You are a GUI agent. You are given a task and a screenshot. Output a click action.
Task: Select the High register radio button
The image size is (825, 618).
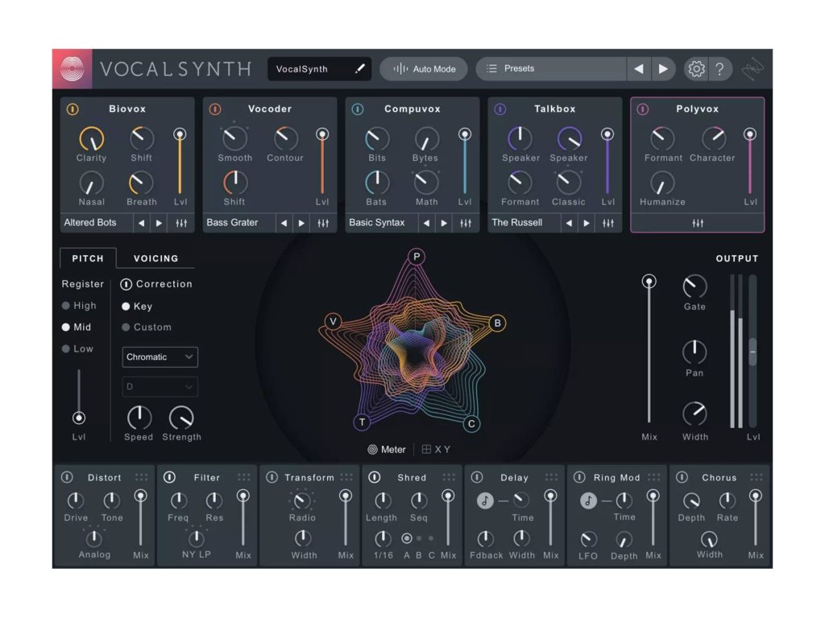click(66, 306)
